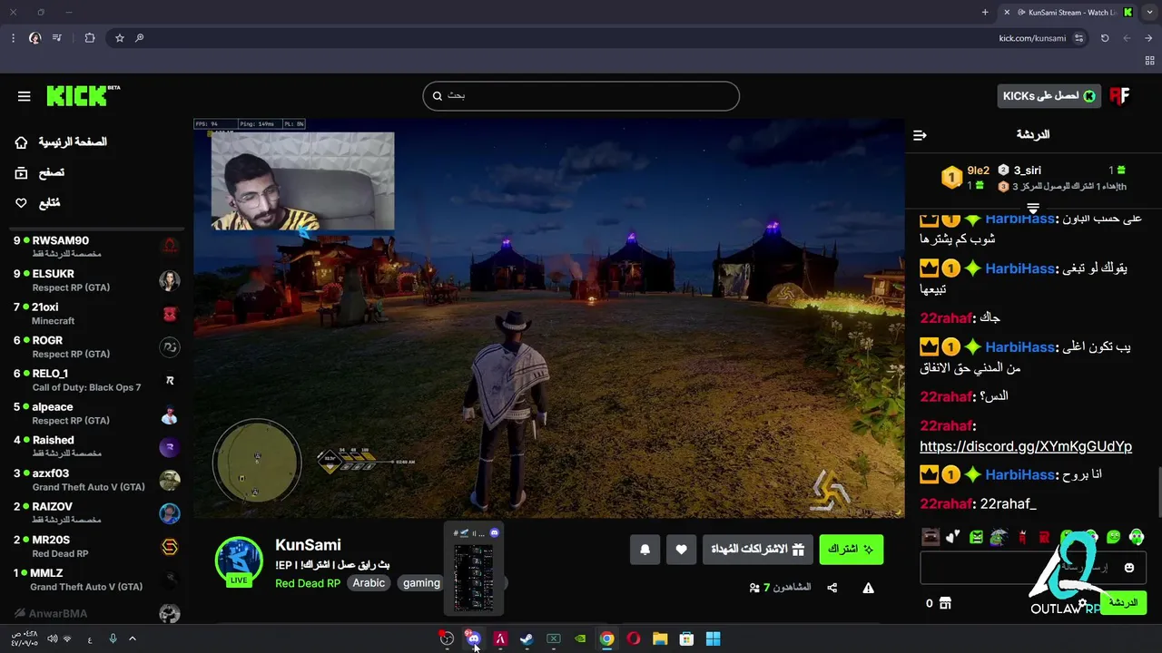Open the chat shop icon
1162x653 pixels.
point(945,603)
